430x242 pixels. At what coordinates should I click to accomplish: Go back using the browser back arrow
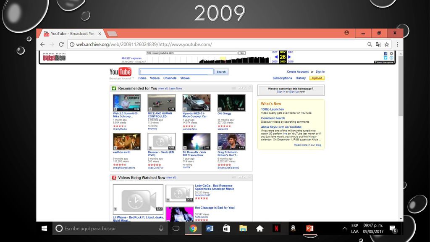tap(42, 45)
